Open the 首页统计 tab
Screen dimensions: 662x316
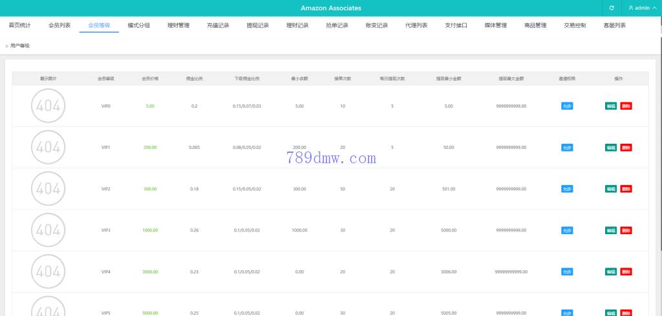19,26
